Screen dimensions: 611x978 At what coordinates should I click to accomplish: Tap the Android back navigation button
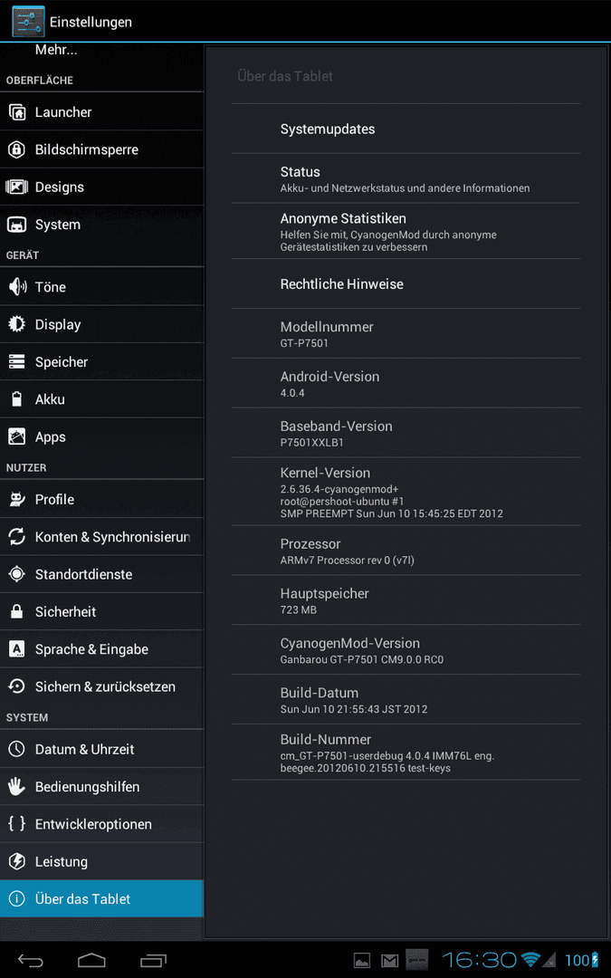point(30,960)
